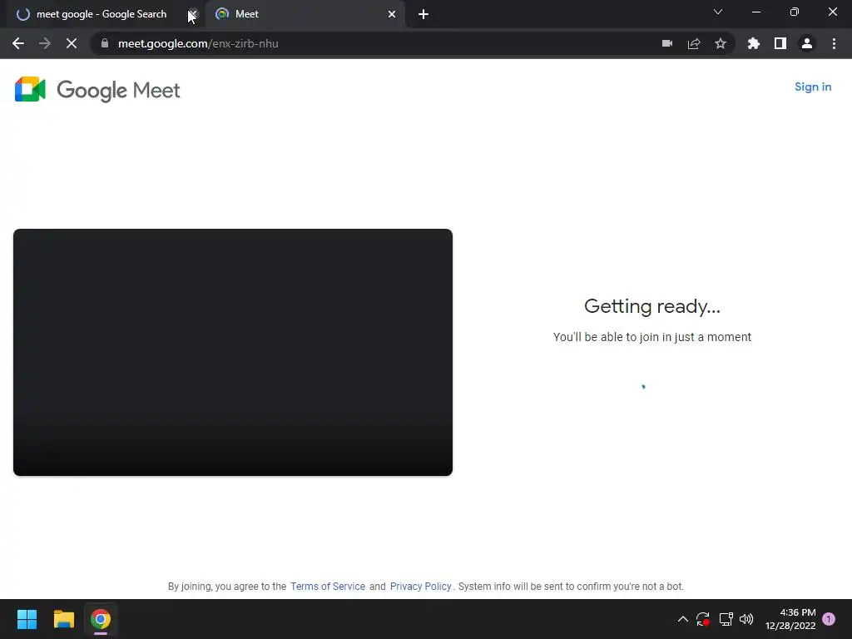Click the "Getting ready..." heading
852x639 pixels.
(x=652, y=306)
